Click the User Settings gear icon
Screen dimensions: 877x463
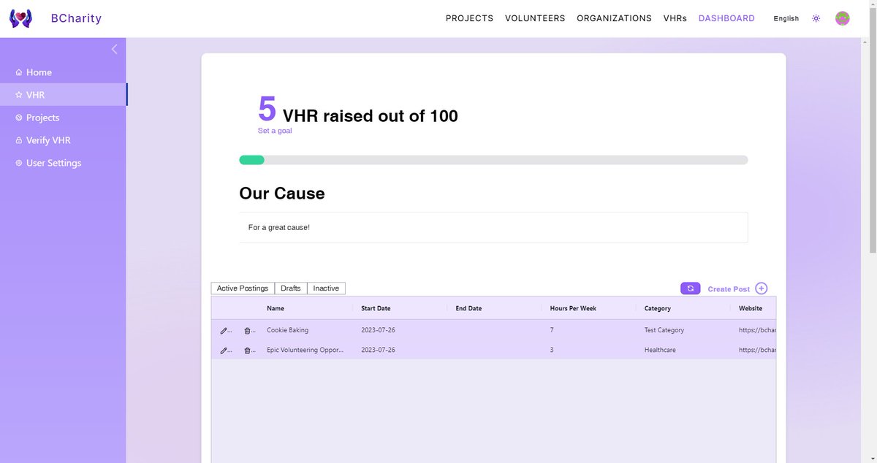coord(19,163)
